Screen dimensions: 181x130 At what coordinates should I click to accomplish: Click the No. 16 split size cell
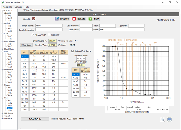[x=76, y=74]
